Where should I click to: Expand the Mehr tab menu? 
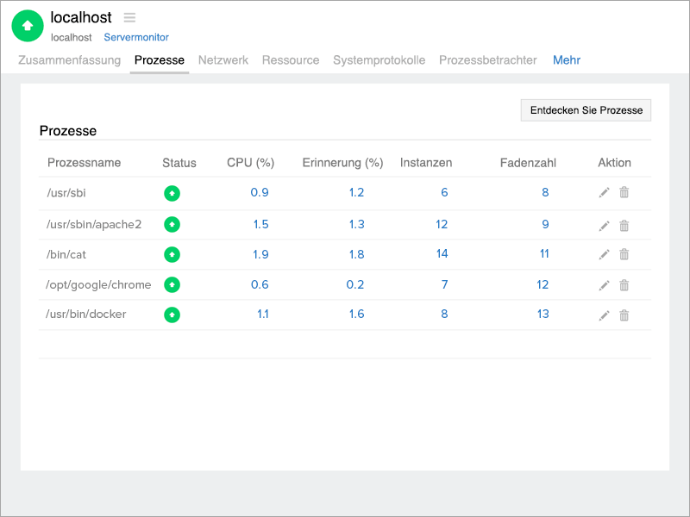tap(567, 60)
